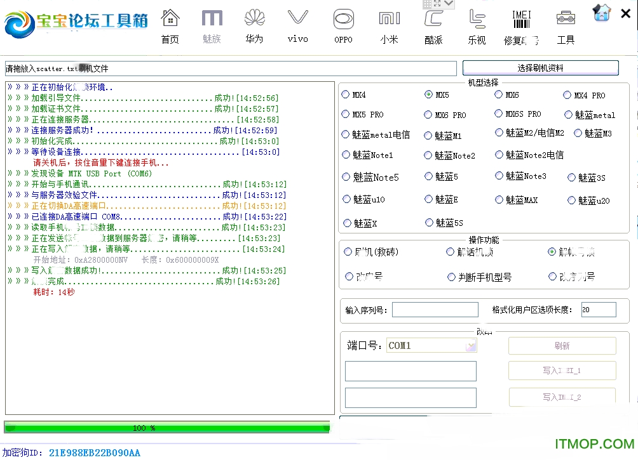Select the 魅蓝metal电信 radio button
638x460 pixels.
(346, 134)
